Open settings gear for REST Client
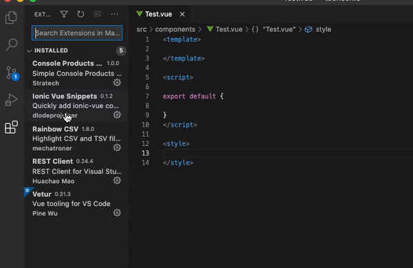This screenshot has height=268, width=413. [x=117, y=181]
